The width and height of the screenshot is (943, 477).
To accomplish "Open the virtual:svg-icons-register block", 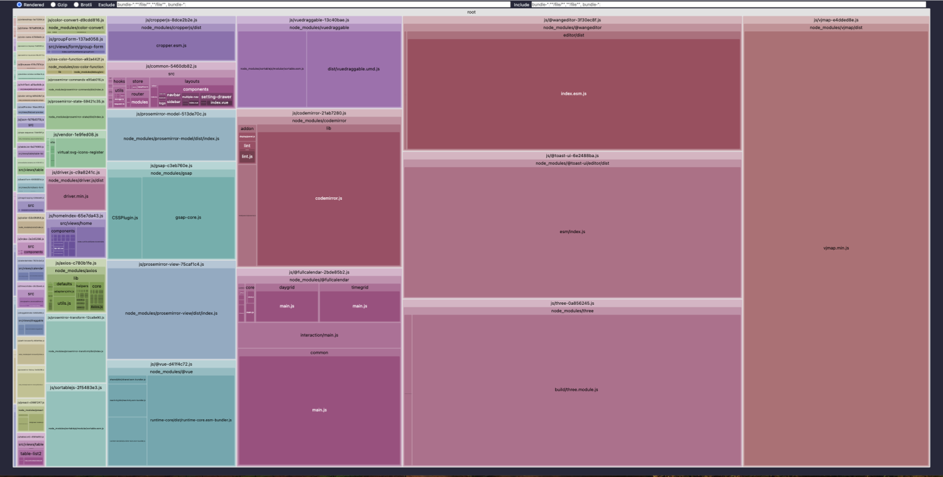I will coord(80,152).
